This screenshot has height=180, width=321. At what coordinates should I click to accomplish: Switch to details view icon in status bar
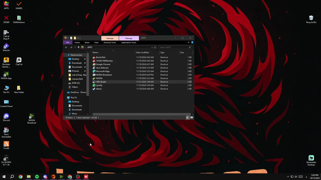click(187, 117)
